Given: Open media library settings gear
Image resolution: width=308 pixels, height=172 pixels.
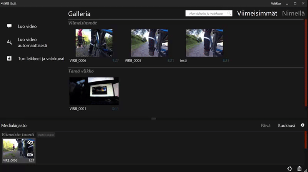Looking at the screenshot, I should click(302, 125).
